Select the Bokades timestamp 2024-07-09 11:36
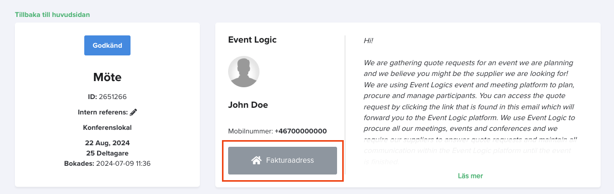 pyautogui.click(x=123, y=164)
